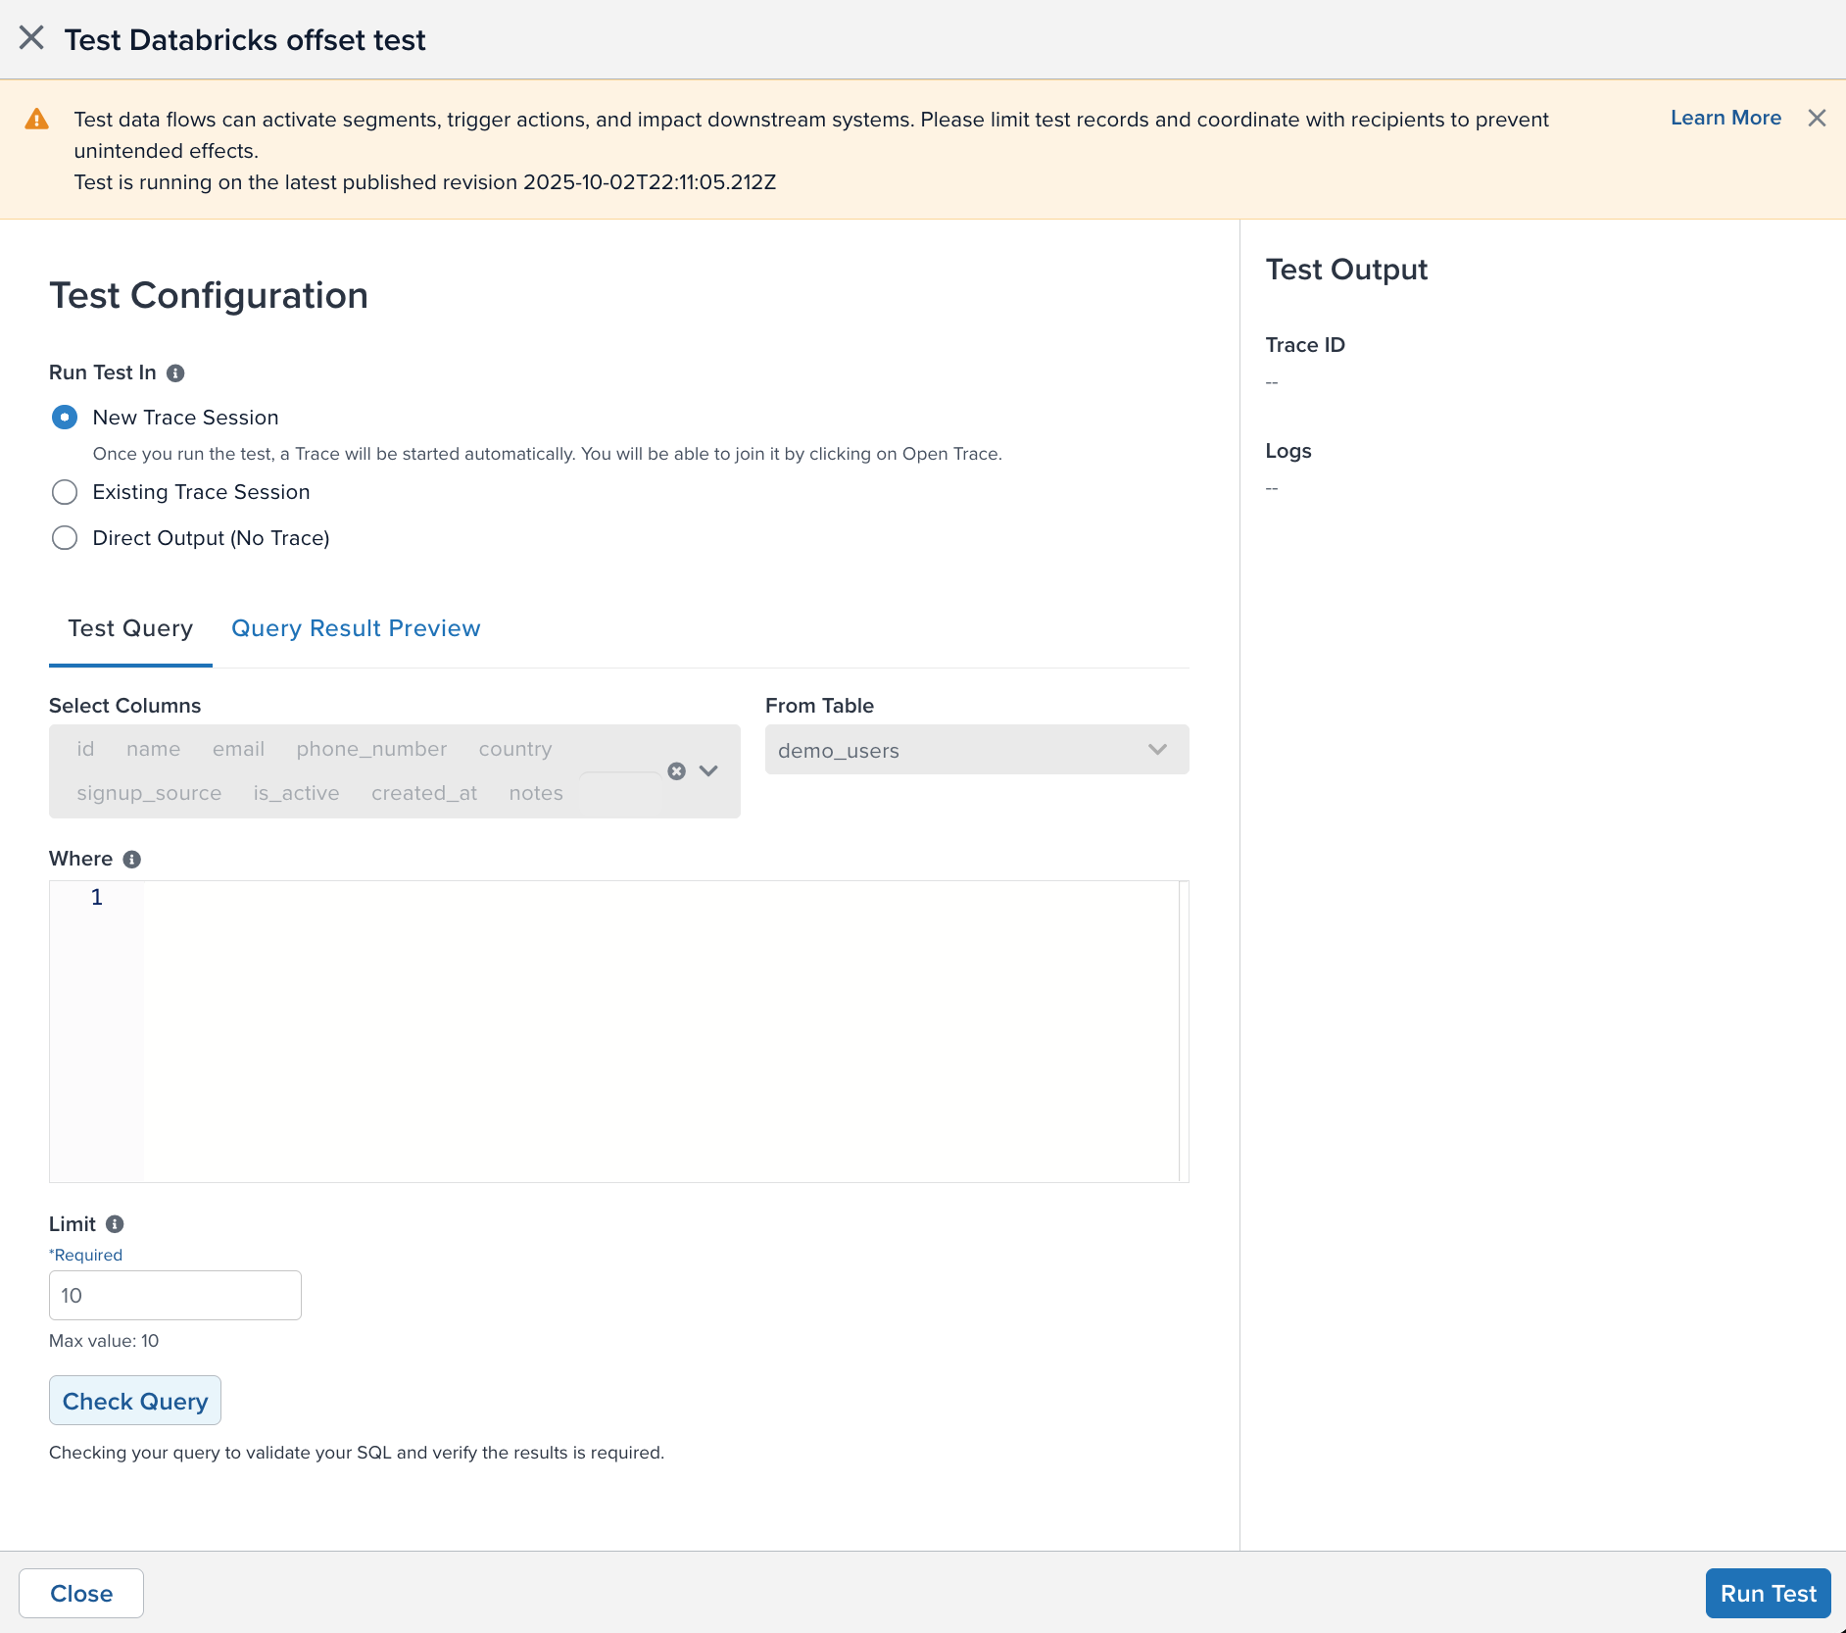Click the Where info icon
Image resolution: width=1846 pixels, height=1633 pixels.
pyautogui.click(x=132, y=860)
